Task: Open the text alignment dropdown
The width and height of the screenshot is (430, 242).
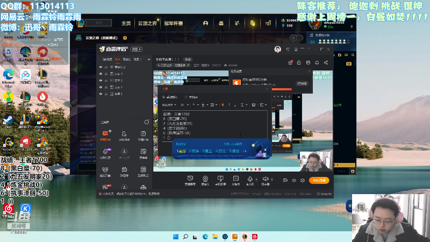Action: (263, 105)
